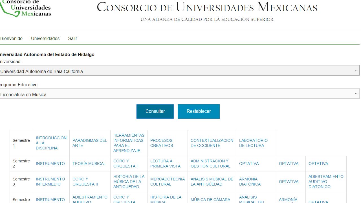Open HISTORIA DE LA MÚSICA DE LA ANTIGÜEDAD

[x=129, y=182]
